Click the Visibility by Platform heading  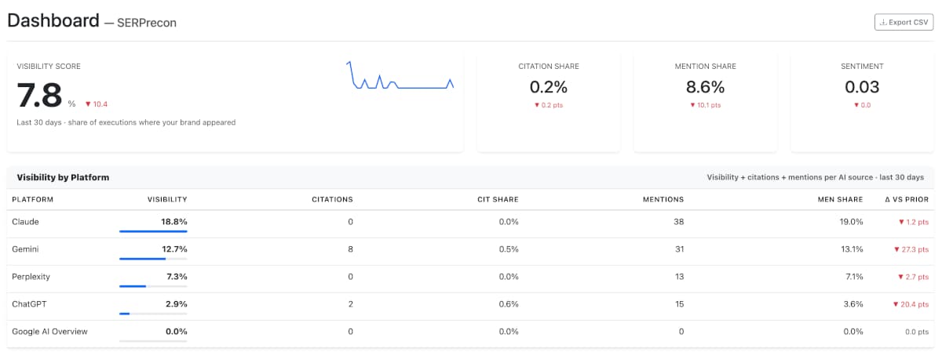pyautogui.click(x=63, y=178)
